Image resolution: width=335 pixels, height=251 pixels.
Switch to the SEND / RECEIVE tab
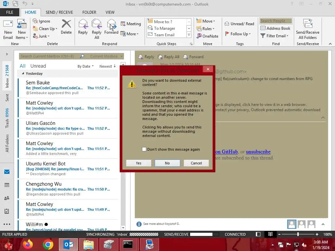[59, 12]
